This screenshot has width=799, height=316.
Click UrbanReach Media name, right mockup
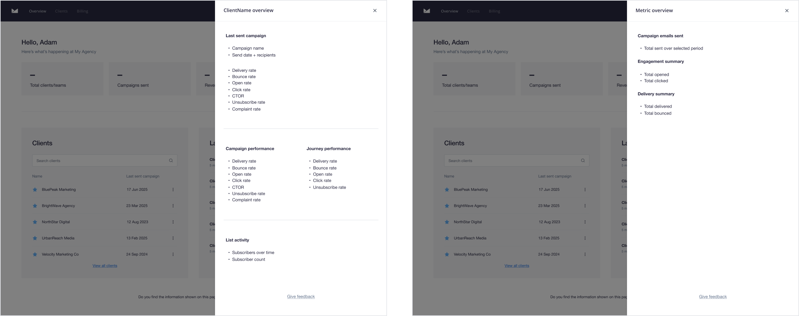[x=470, y=238]
